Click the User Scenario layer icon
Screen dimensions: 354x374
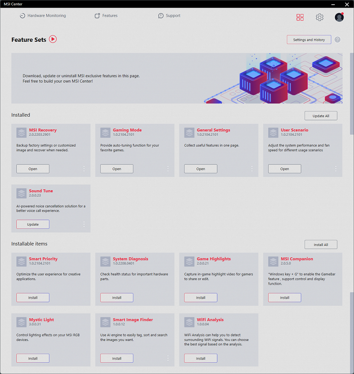pyautogui.click(x=273, y=133)
